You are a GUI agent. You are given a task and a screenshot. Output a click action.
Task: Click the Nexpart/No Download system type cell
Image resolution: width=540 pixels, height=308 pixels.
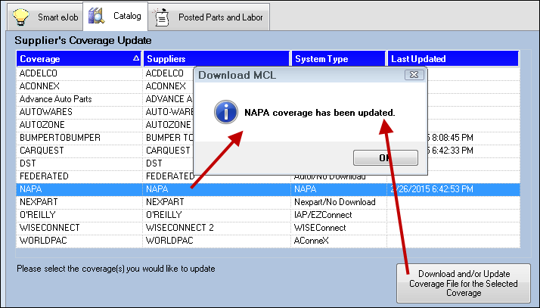(339, 202)
